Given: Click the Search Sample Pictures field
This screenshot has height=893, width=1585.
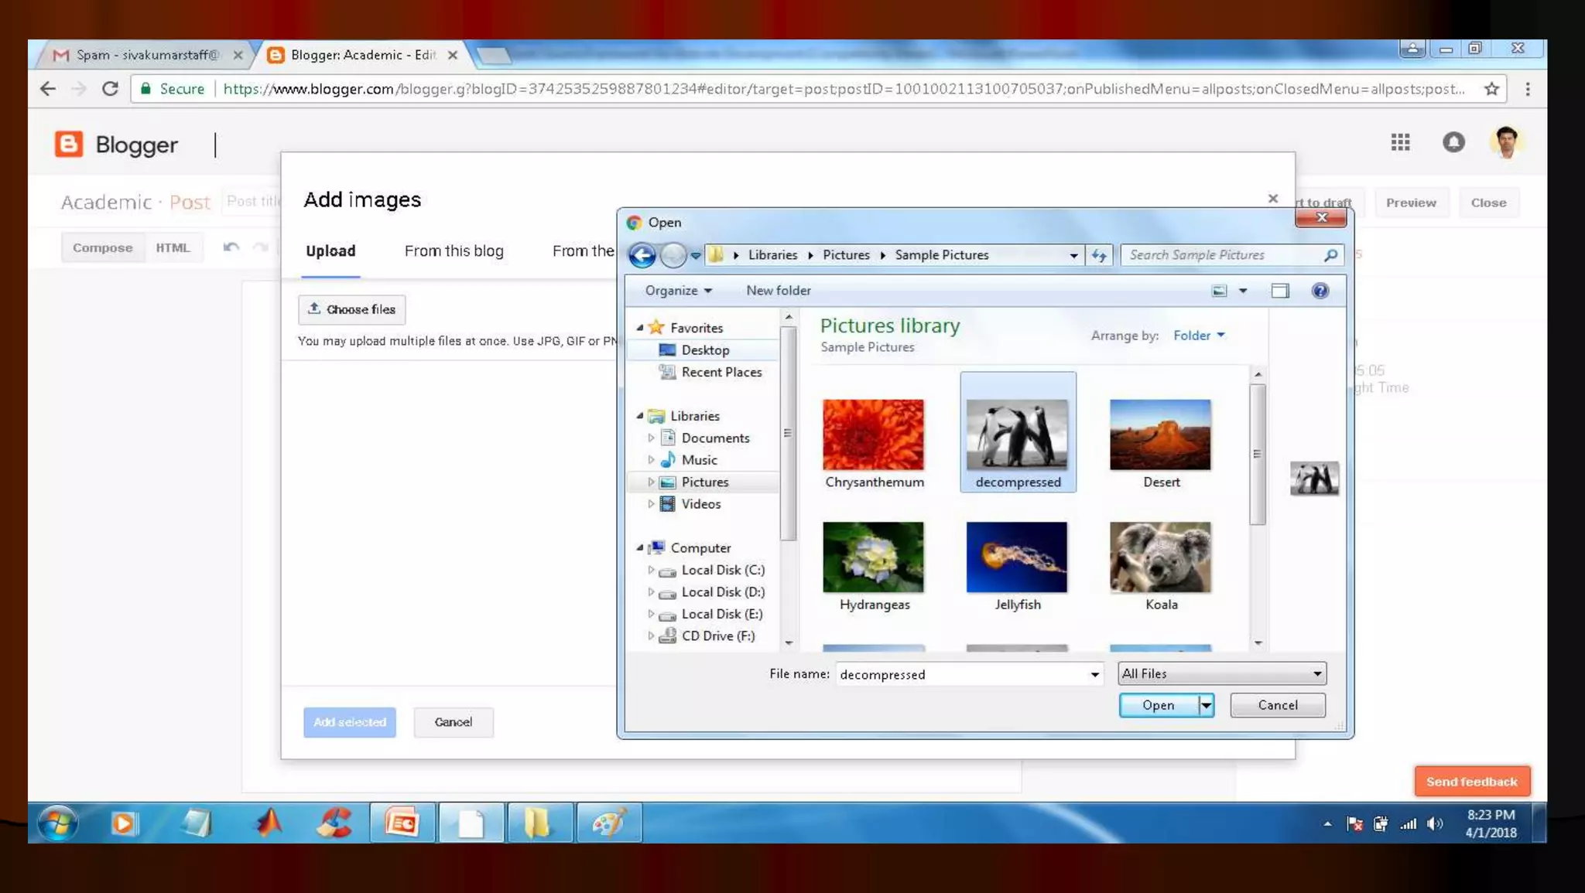Looking at the screenshot, I should [1223, 255].
